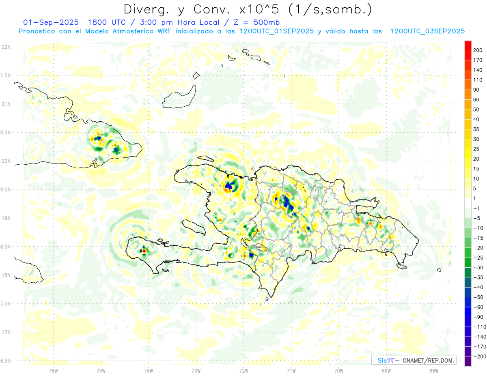Click the WRF forecast model description line
The width and height of the screenshot is (487, 376).
click(x=241, y=31)
